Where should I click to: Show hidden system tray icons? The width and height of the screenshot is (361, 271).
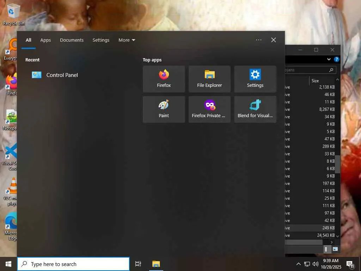pos(298,264)
